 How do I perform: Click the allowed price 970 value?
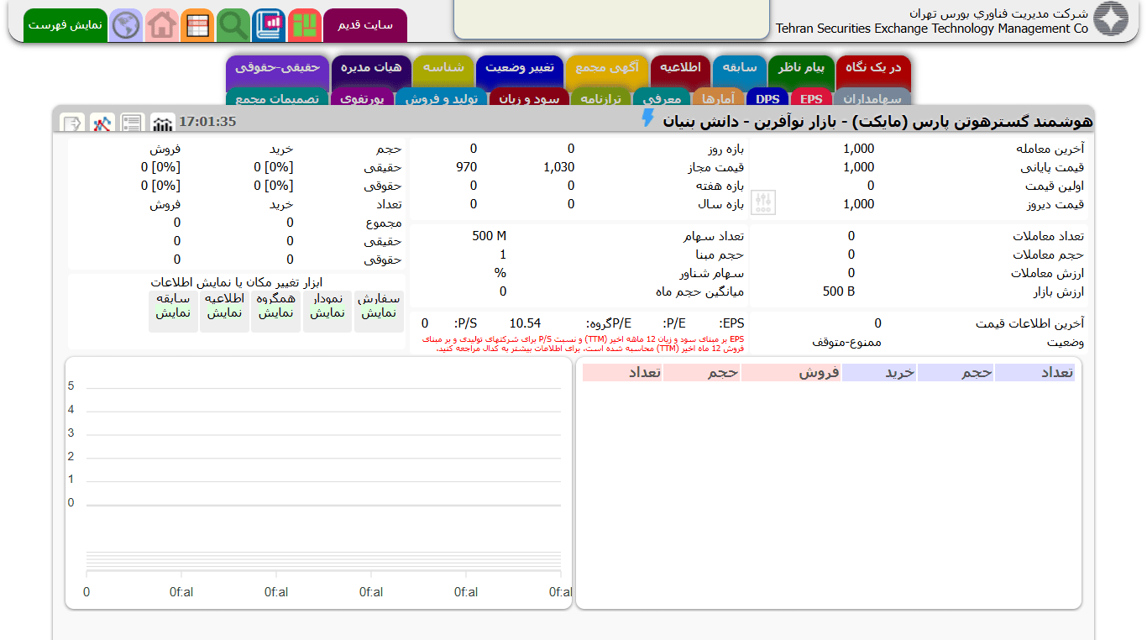pyautogui.click(x=467, y=167)
